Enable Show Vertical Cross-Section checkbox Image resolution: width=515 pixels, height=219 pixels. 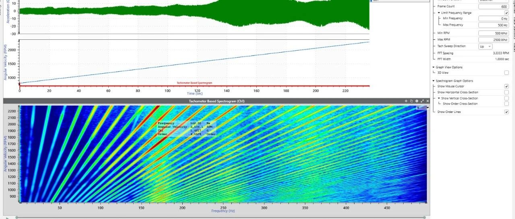pyautogui.click(x=507, y=98)
